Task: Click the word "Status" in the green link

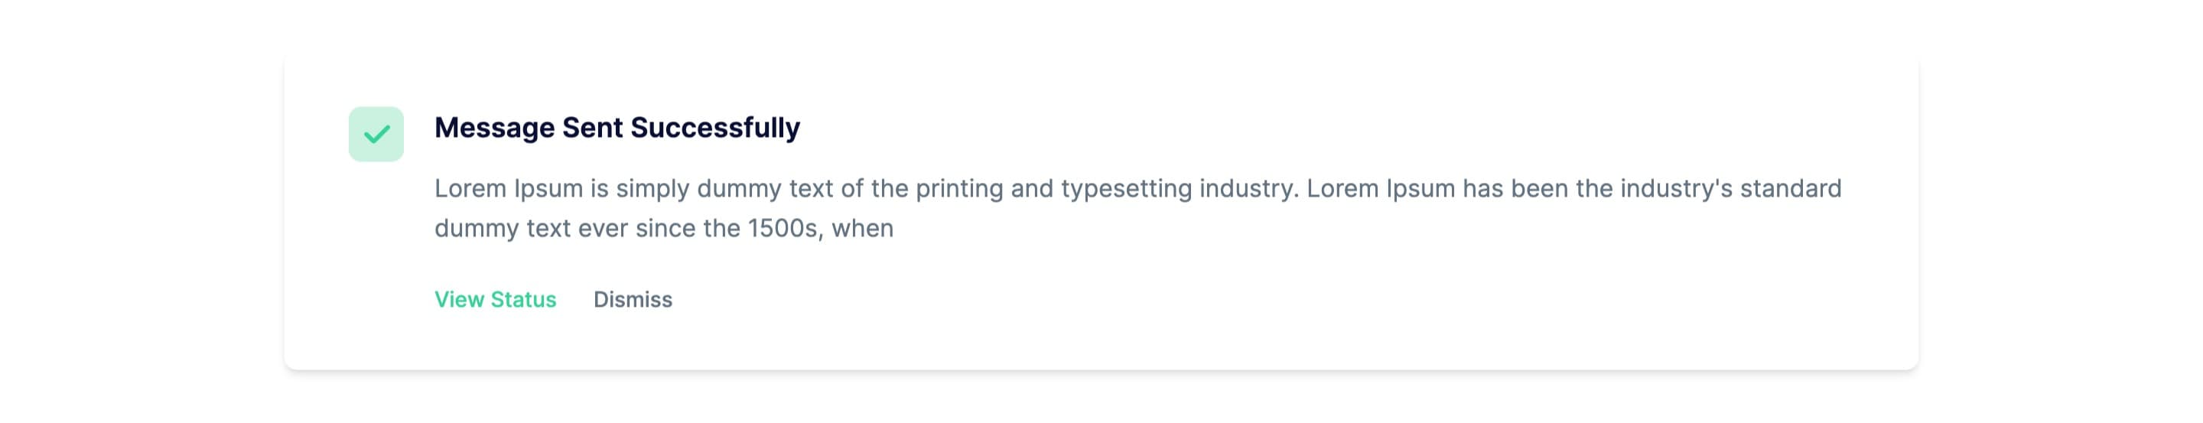Action: (522, 299)
